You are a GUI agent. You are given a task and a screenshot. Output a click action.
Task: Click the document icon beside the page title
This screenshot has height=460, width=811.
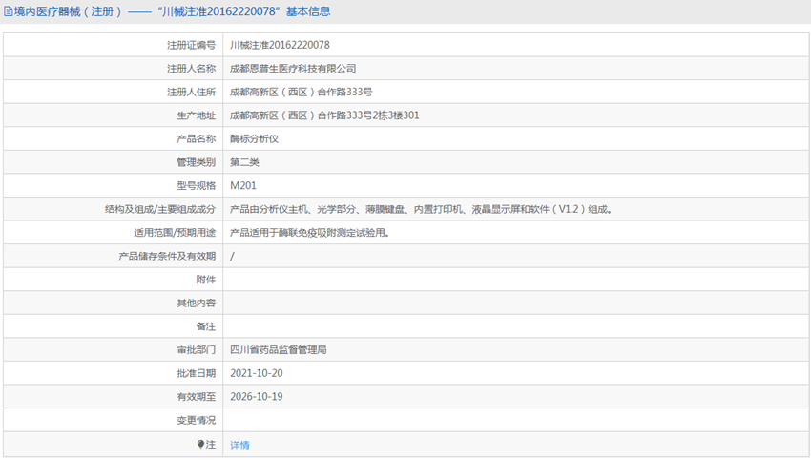pos(8,11)
